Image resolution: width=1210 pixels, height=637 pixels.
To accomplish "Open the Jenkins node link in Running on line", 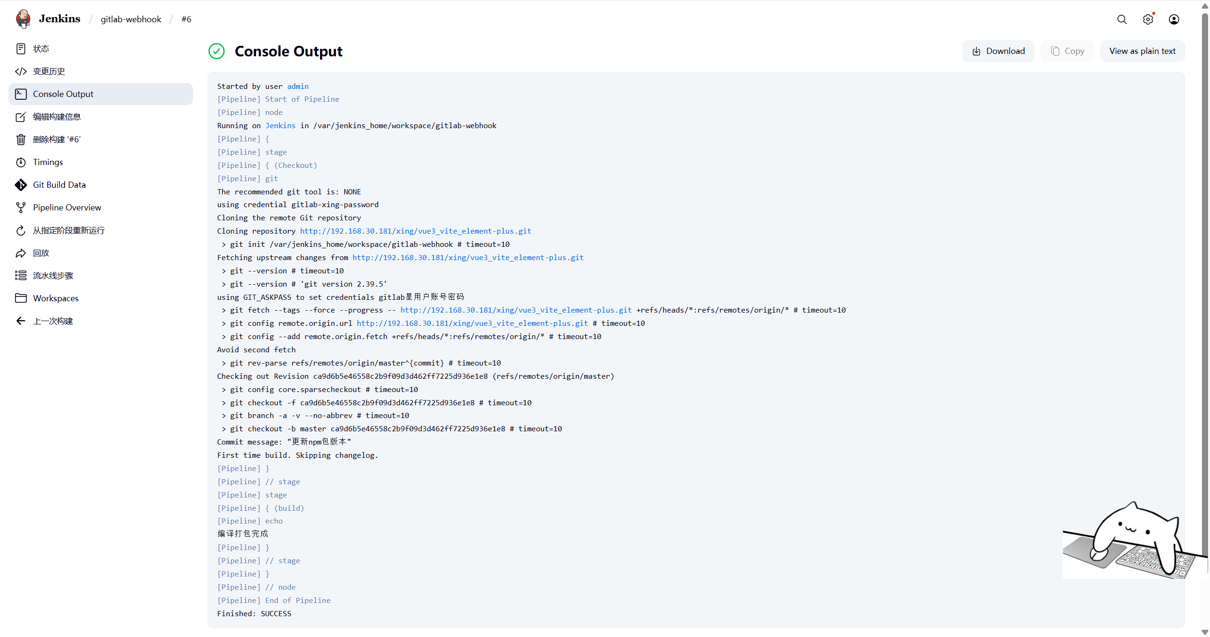I will 280,125.
